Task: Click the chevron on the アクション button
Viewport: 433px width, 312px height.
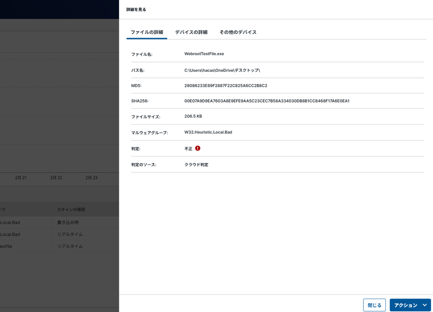Action: tap(424, 305)
